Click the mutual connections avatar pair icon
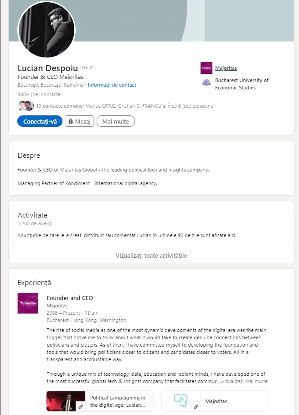Screen dimensions: 299x415 [x=26, y=106]
